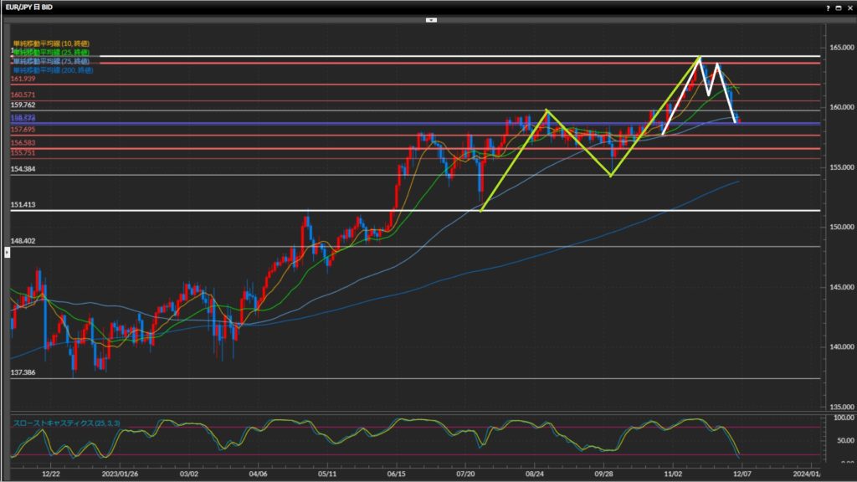Click the Slow Stochastics indicator label

pyautogui.click(x=65, y=423)
